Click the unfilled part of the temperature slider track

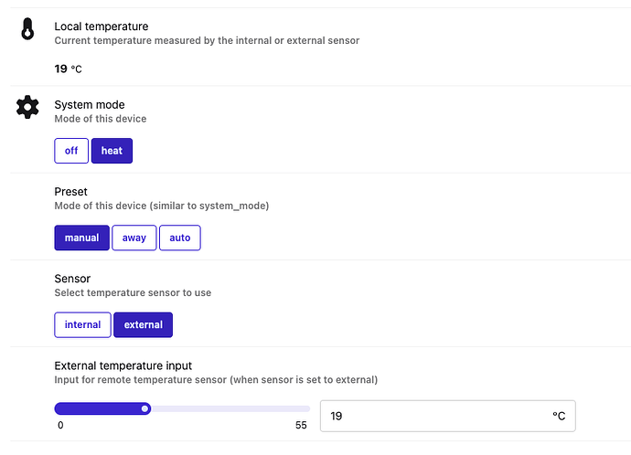click(229, 408)
